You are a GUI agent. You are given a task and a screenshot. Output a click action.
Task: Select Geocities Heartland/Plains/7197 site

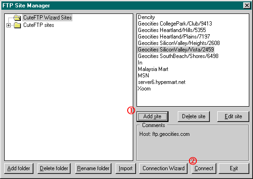(174, 37)
